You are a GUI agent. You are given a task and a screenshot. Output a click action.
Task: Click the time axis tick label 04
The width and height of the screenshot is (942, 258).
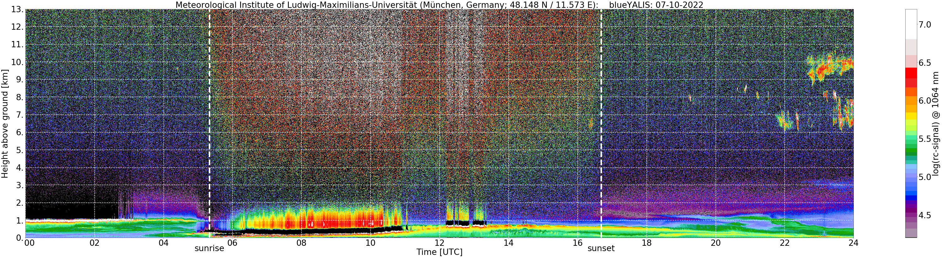pyautogui.click(x=164, y=243)
